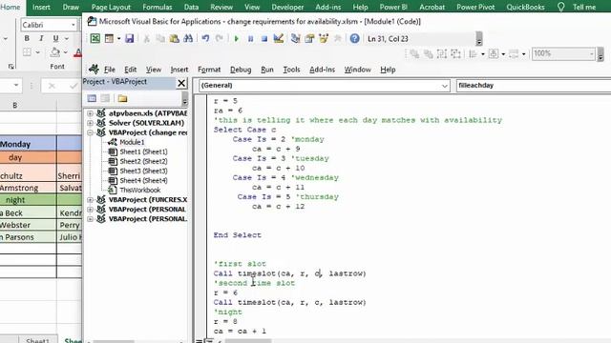Open the VBA Run menu

click(267, 70)
